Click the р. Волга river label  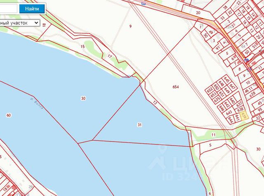37,103
